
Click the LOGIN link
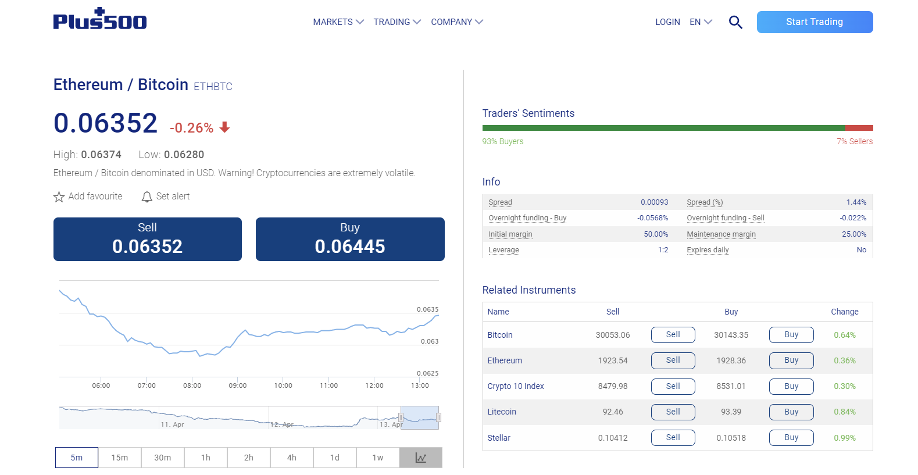(x=667, y=22)
